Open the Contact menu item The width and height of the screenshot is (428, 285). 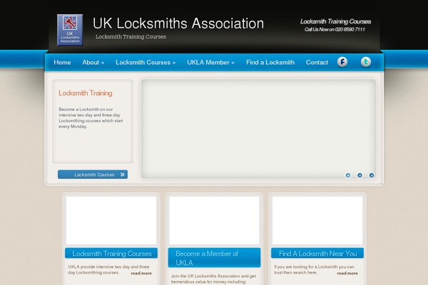click(x=317, y=63)
